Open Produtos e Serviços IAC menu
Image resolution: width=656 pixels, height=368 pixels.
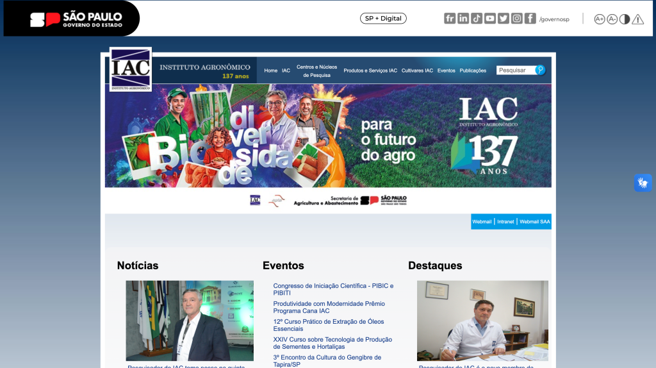click(370, 71)
